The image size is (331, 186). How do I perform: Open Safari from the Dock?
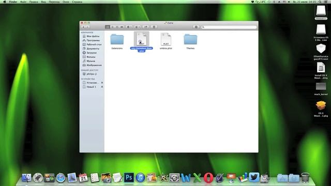[x=61, y=178]
